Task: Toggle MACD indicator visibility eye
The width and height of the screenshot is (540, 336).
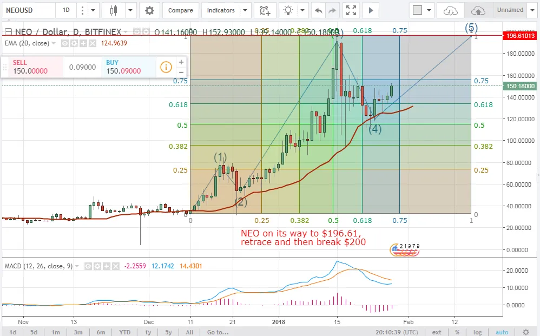Action: pos(88,266)
